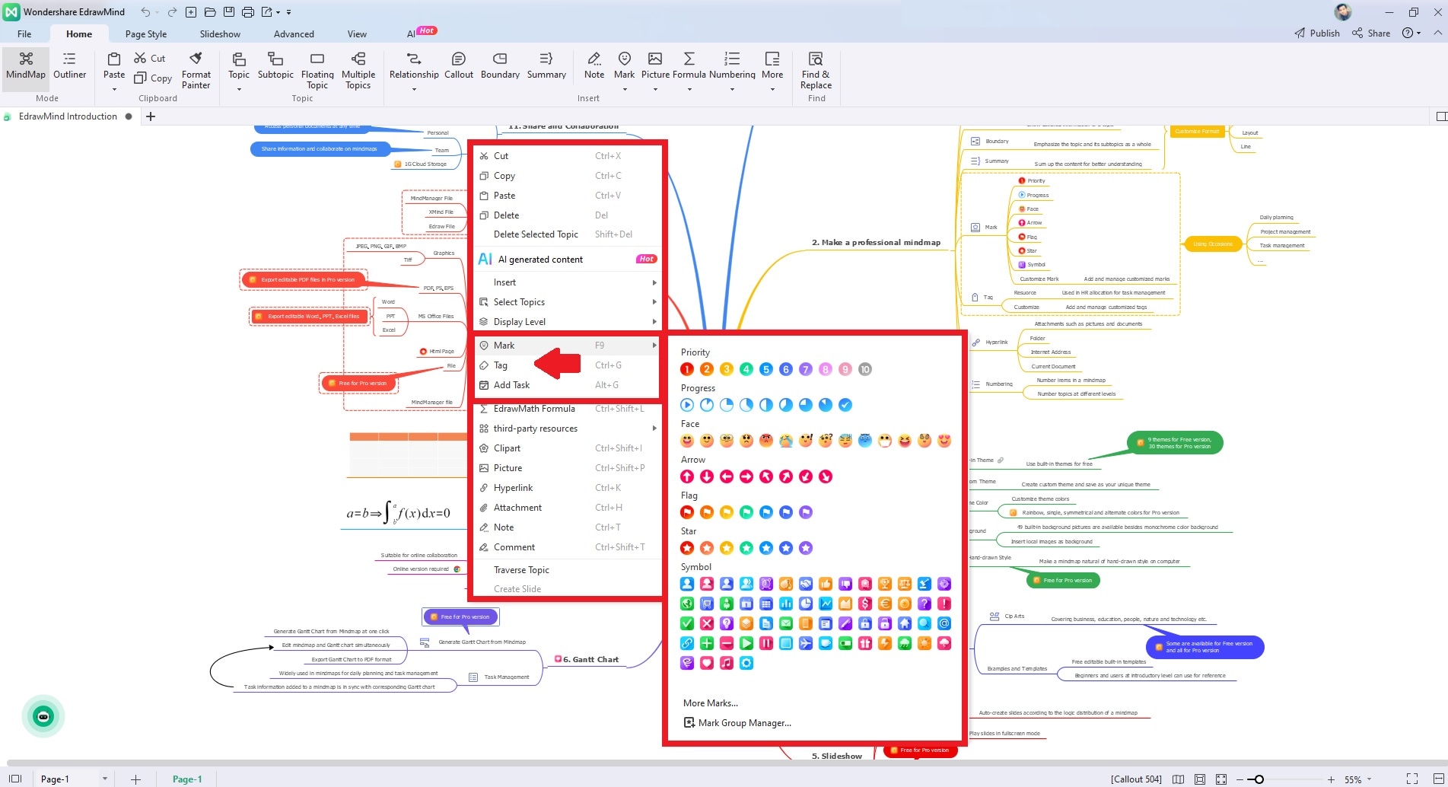This screenshot has width=1448, height=787.
Task: Select priority 10 mark
Action: (x=865, y=369)
